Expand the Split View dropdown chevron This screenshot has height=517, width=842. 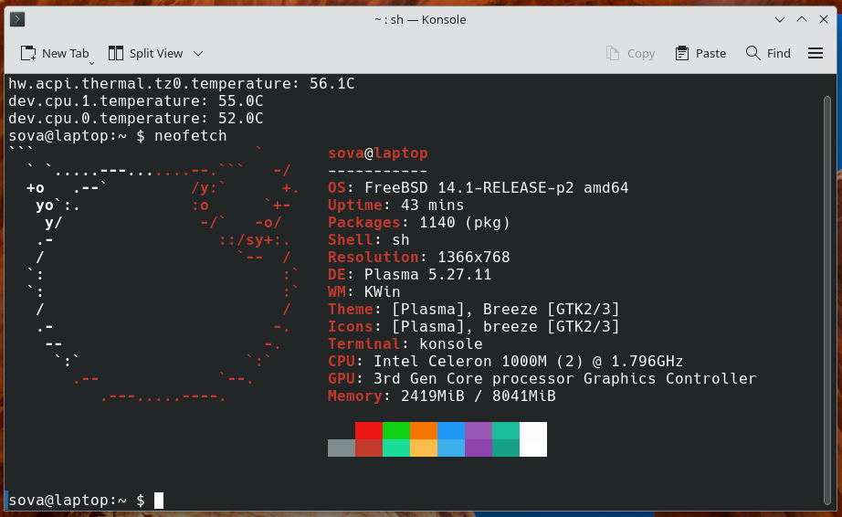point(198,53)
